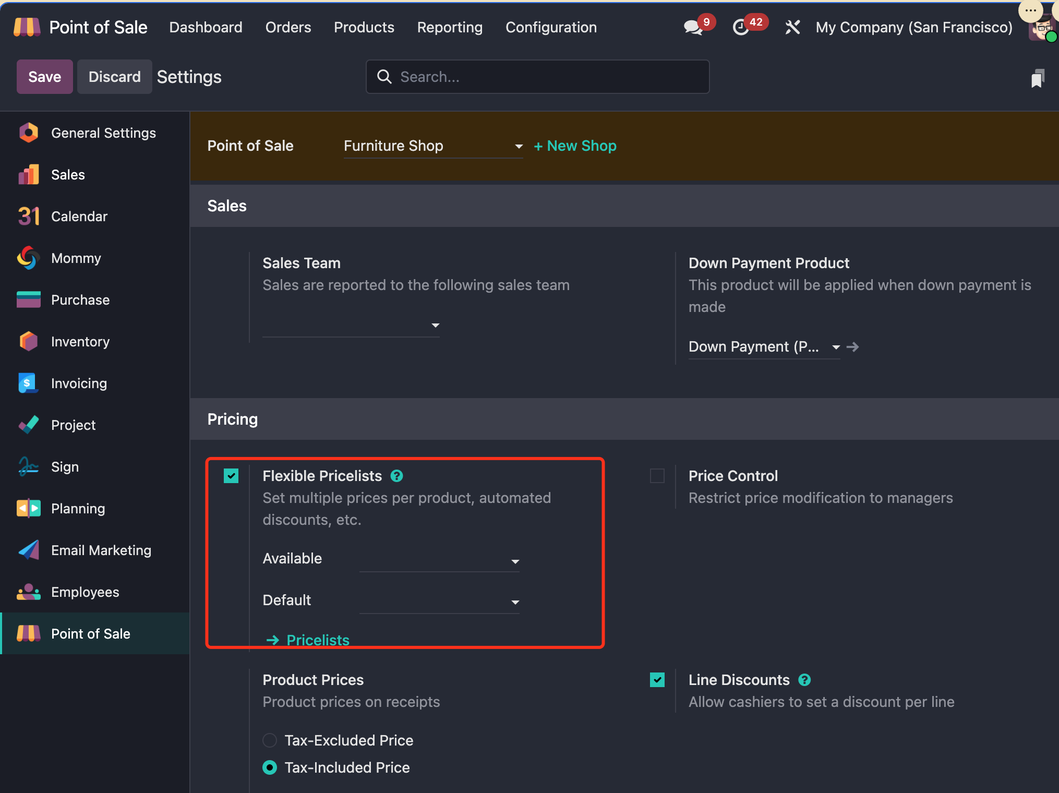Viewport: 1059px width, 793px height.
Task: Open the Line Discounts help icon
Action: coord(805,680)
